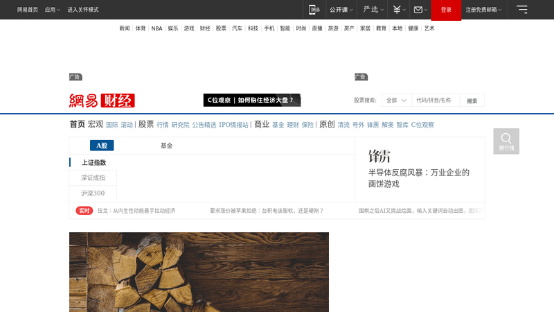554x312 pixels.
Task: Open the 科技 channel link
Action: pos(253,28)
